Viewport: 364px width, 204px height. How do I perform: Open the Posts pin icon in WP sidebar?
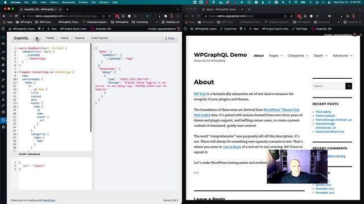[3, 52]
